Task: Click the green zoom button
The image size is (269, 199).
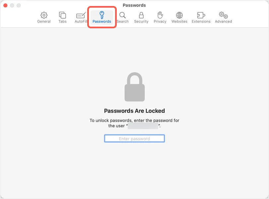Action: point(19,5)
